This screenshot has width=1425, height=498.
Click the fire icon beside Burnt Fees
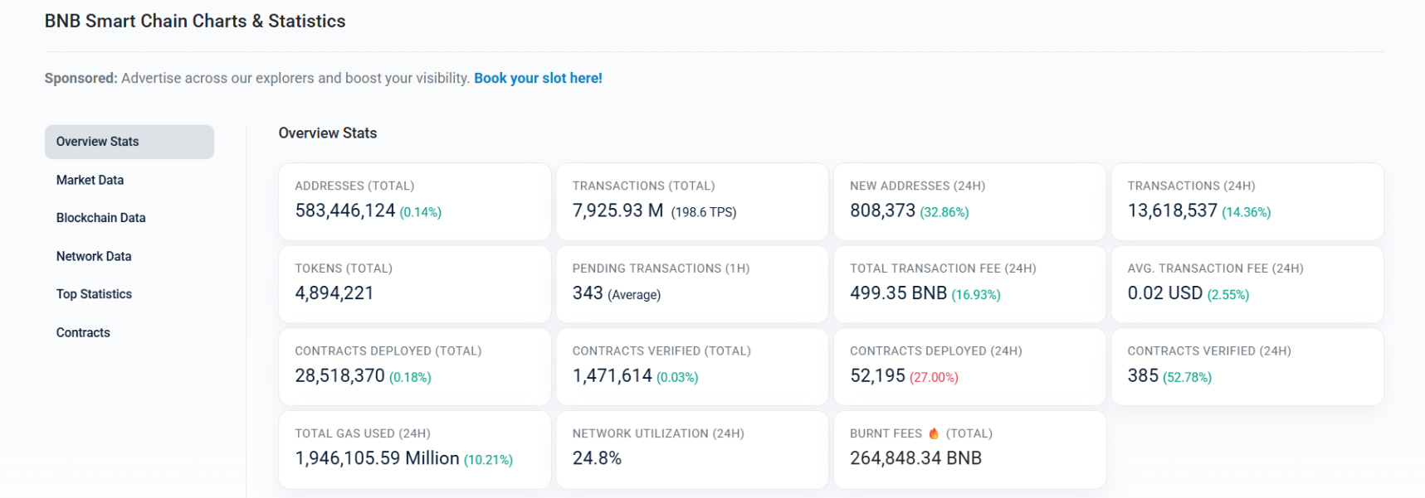pos(934,433)
